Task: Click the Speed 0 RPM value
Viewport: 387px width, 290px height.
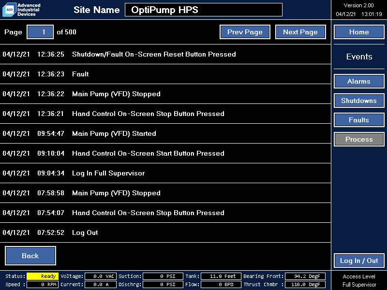Action: (x=43, y=284)
